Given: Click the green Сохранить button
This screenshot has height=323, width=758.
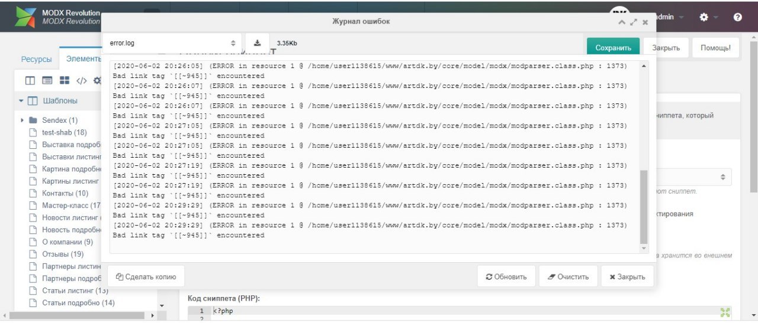Looking at the screenshot, I should coord(614,48).
